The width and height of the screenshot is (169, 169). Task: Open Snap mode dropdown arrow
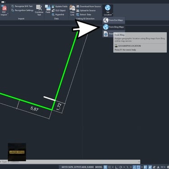coord(113,167)
